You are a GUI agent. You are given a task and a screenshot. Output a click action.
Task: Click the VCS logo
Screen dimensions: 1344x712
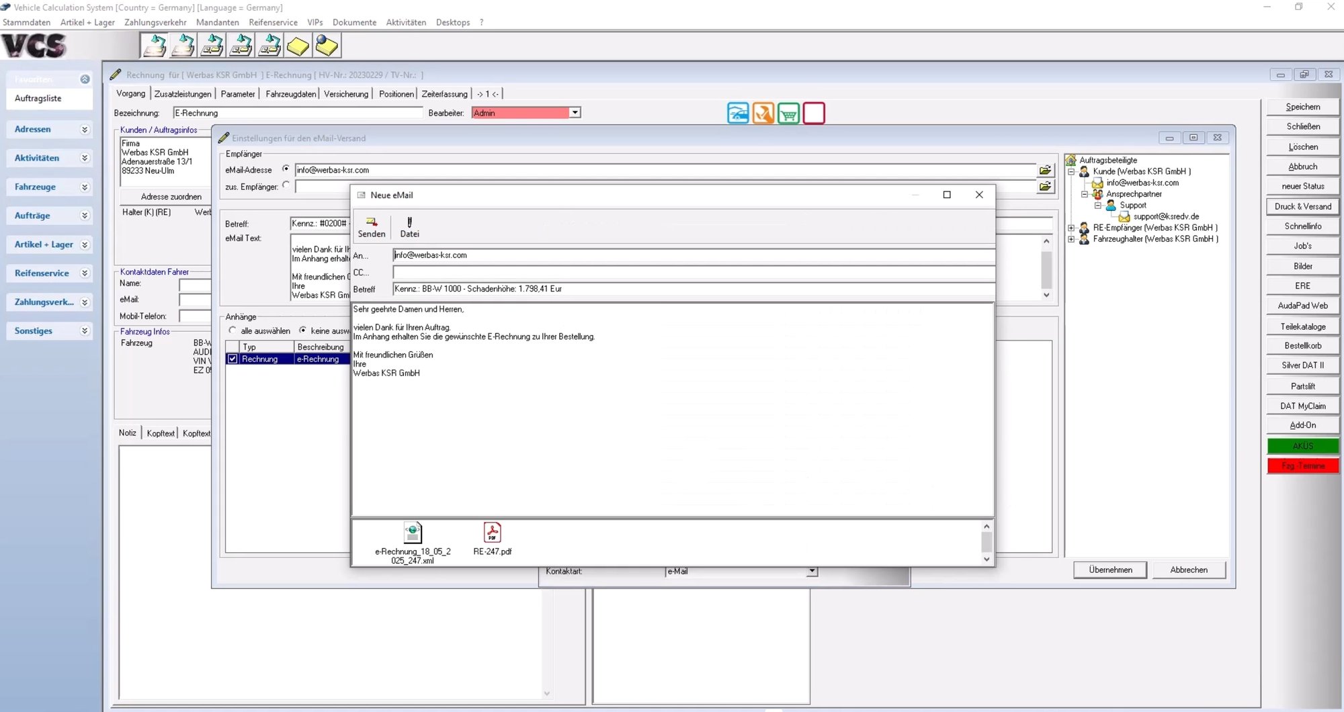35,46
